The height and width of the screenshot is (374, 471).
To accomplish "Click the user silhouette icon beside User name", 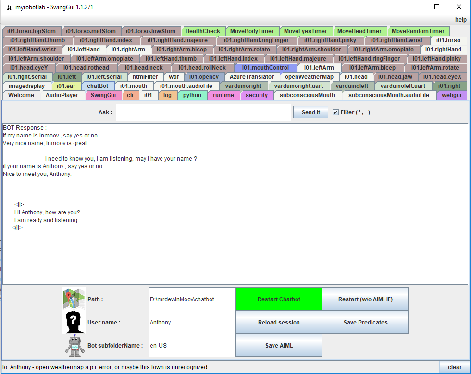I will pos(73,322).
